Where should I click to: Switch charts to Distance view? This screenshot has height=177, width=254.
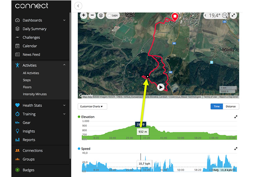point(231,106)
